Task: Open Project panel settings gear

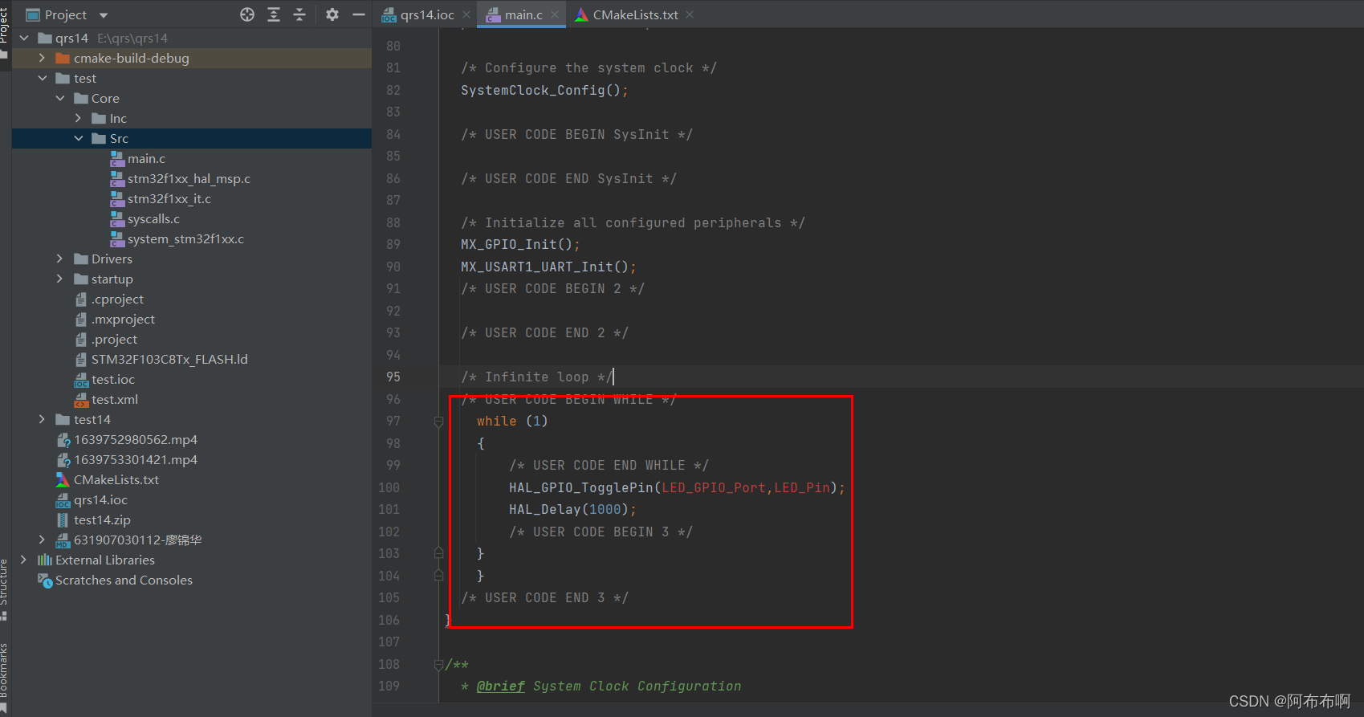Action: pyautogui.click(x=332, y=14)
